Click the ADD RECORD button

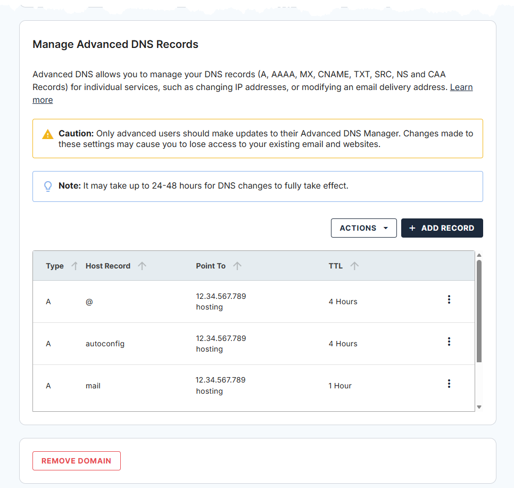pos(442,228)
